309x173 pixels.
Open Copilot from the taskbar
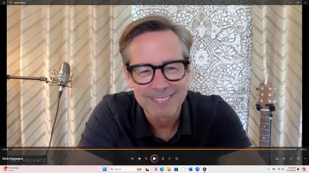[x=304, y=169]
